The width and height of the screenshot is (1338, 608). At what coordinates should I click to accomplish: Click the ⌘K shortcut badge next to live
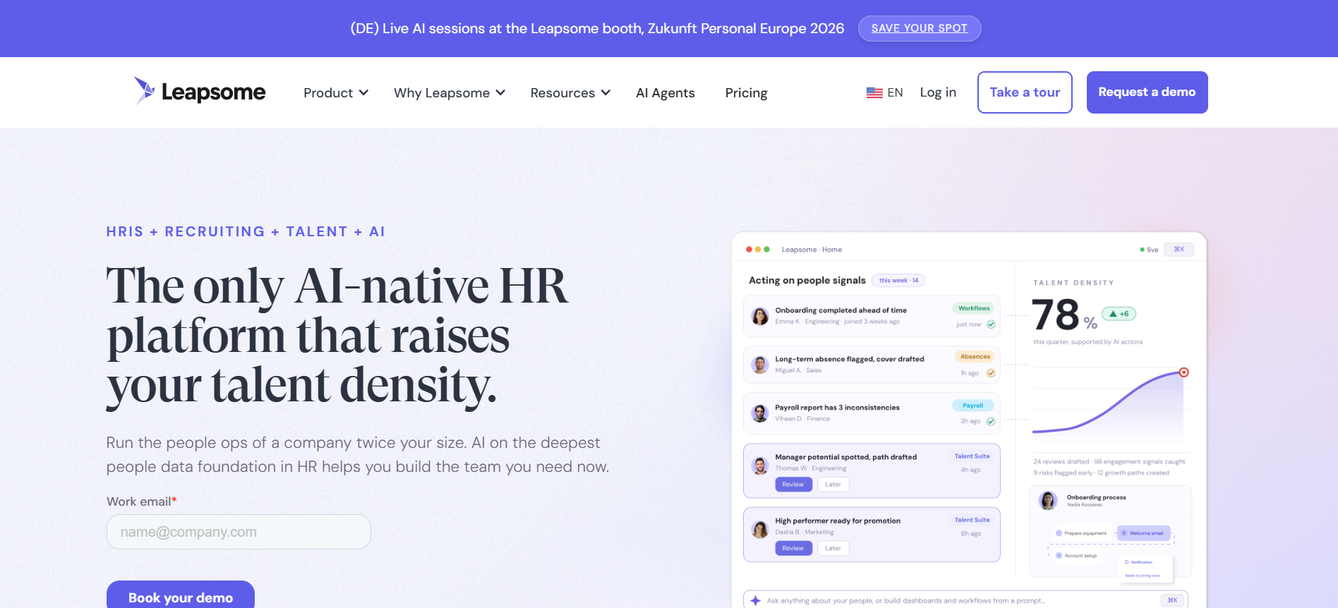1179,250
